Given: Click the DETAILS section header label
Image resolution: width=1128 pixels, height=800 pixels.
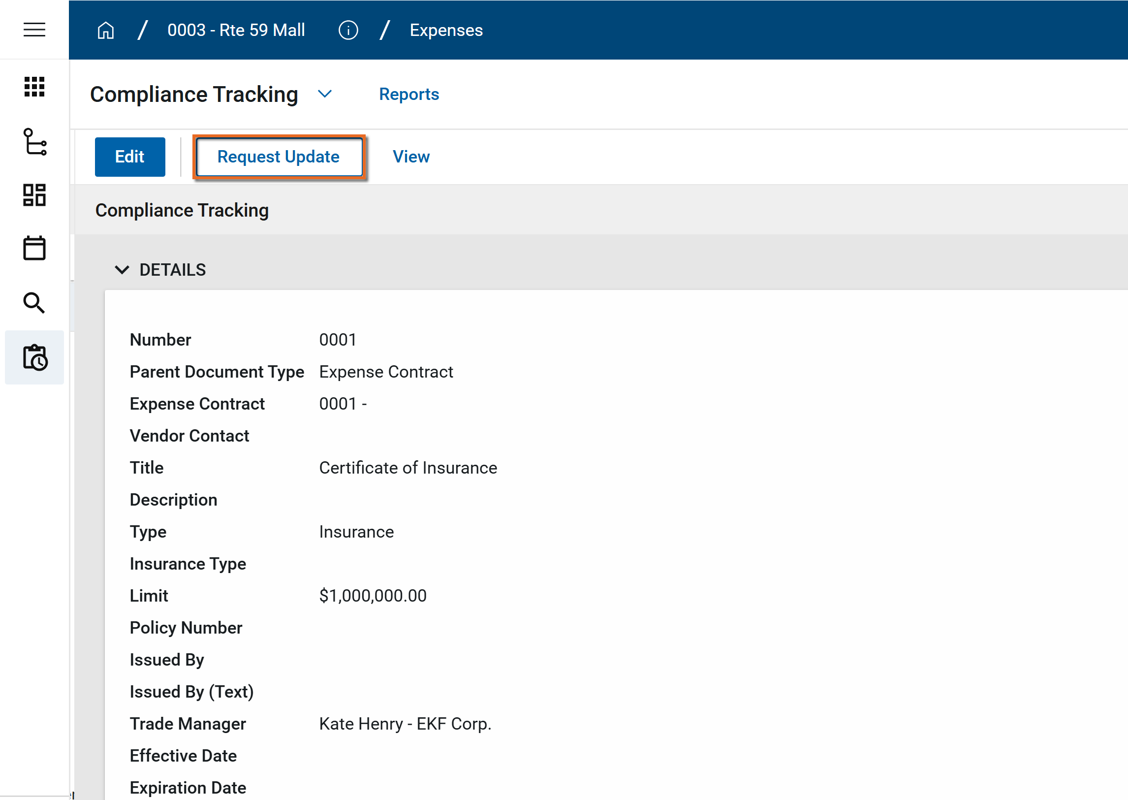Looking at the screenshot, I should coord(172,270).
